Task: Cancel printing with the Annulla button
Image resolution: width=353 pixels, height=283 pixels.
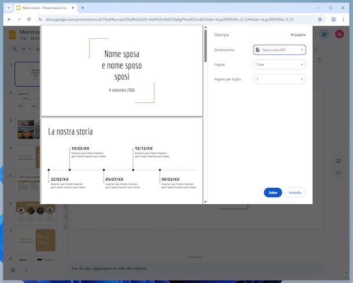Action: click(295, 192)
